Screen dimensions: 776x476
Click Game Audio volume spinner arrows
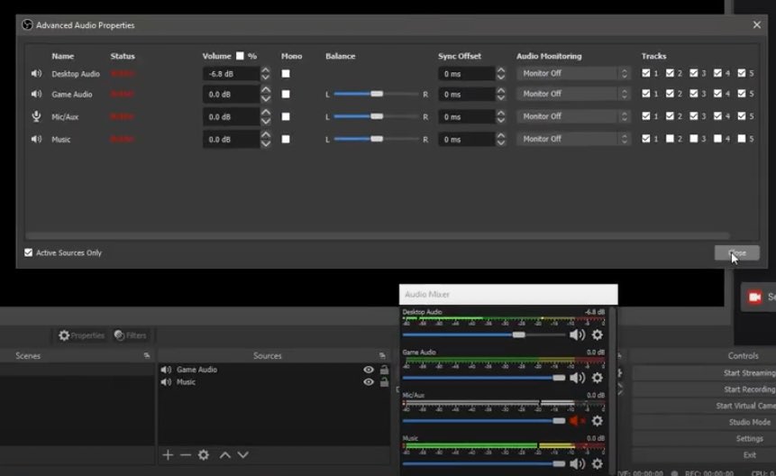click(266, 94)
